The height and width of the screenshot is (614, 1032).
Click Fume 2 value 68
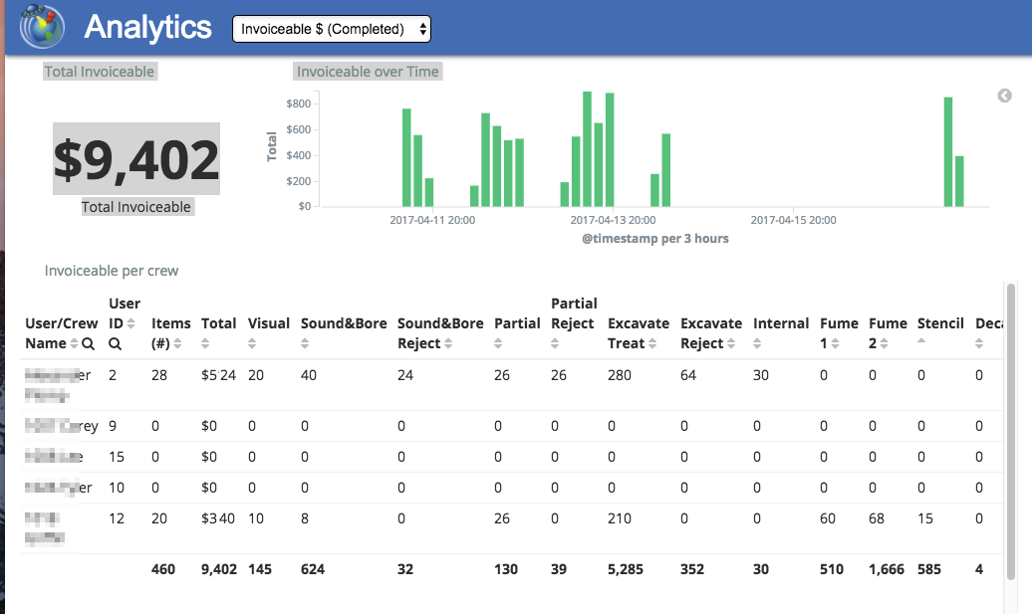tap(877, 518)
